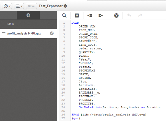Open the search magnifier in script editor

tap(64, 15)
